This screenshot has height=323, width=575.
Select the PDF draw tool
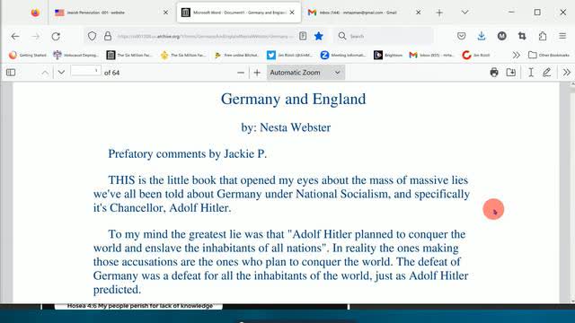(547, 73)
